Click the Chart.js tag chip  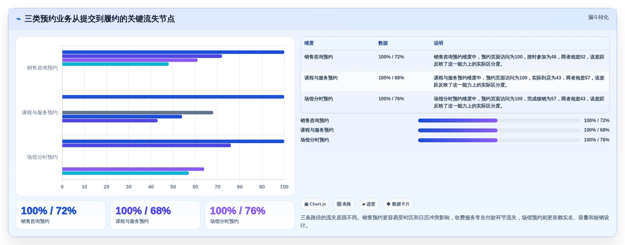(x=315, y=204)
